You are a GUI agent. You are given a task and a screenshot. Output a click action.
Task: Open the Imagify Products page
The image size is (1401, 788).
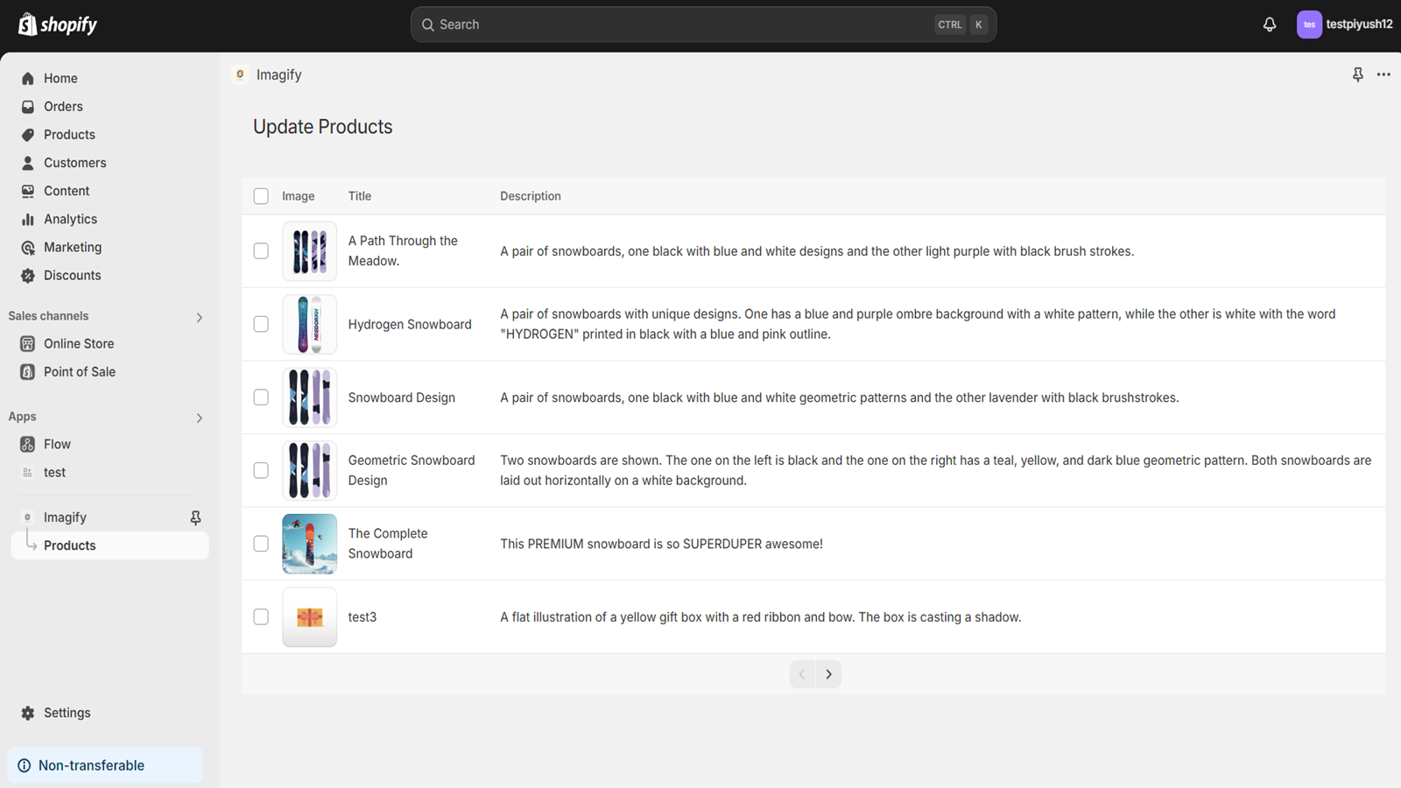(x=70, y=545)
